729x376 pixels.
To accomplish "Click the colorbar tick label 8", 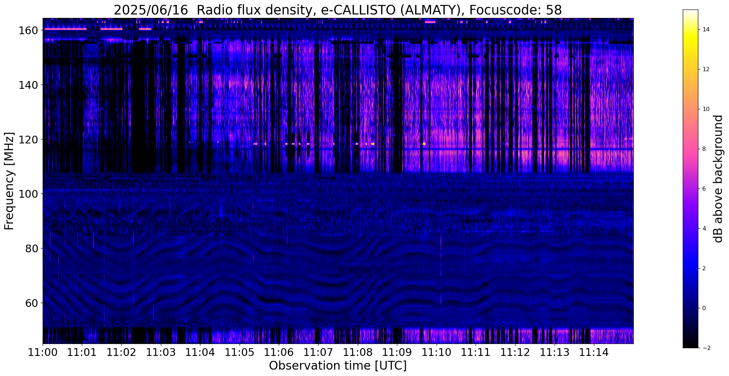I will point(704,149).
